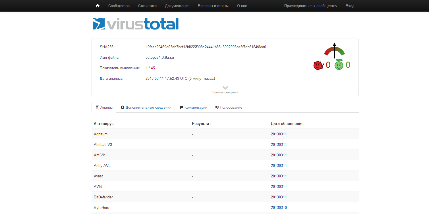Click the red malicious vote count 0
429x214 pixels.
pos(328,65)
